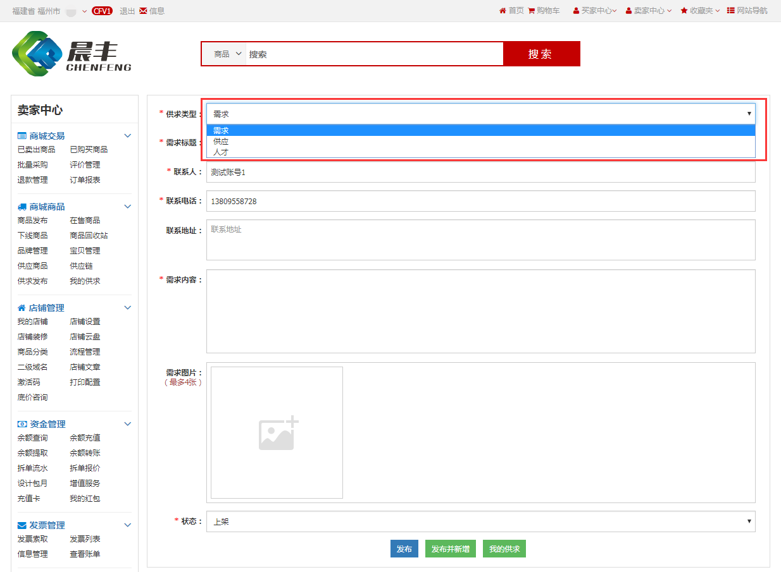Click the blue 发布 button
The width and height of the screenshot is (781, 572).
[404, 549]
